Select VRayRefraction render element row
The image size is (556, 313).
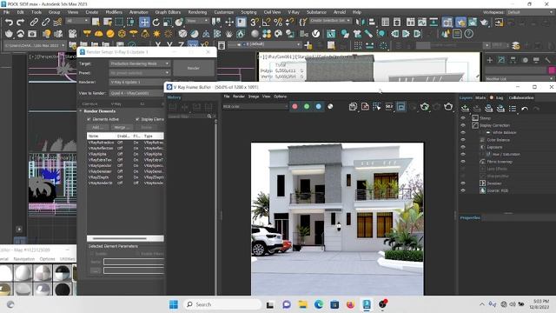pos(125,143)
